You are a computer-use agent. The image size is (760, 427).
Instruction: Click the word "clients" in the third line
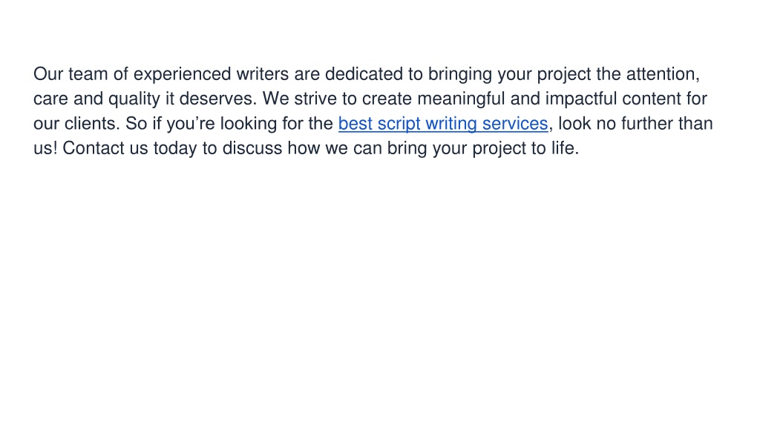coord(90,124)
